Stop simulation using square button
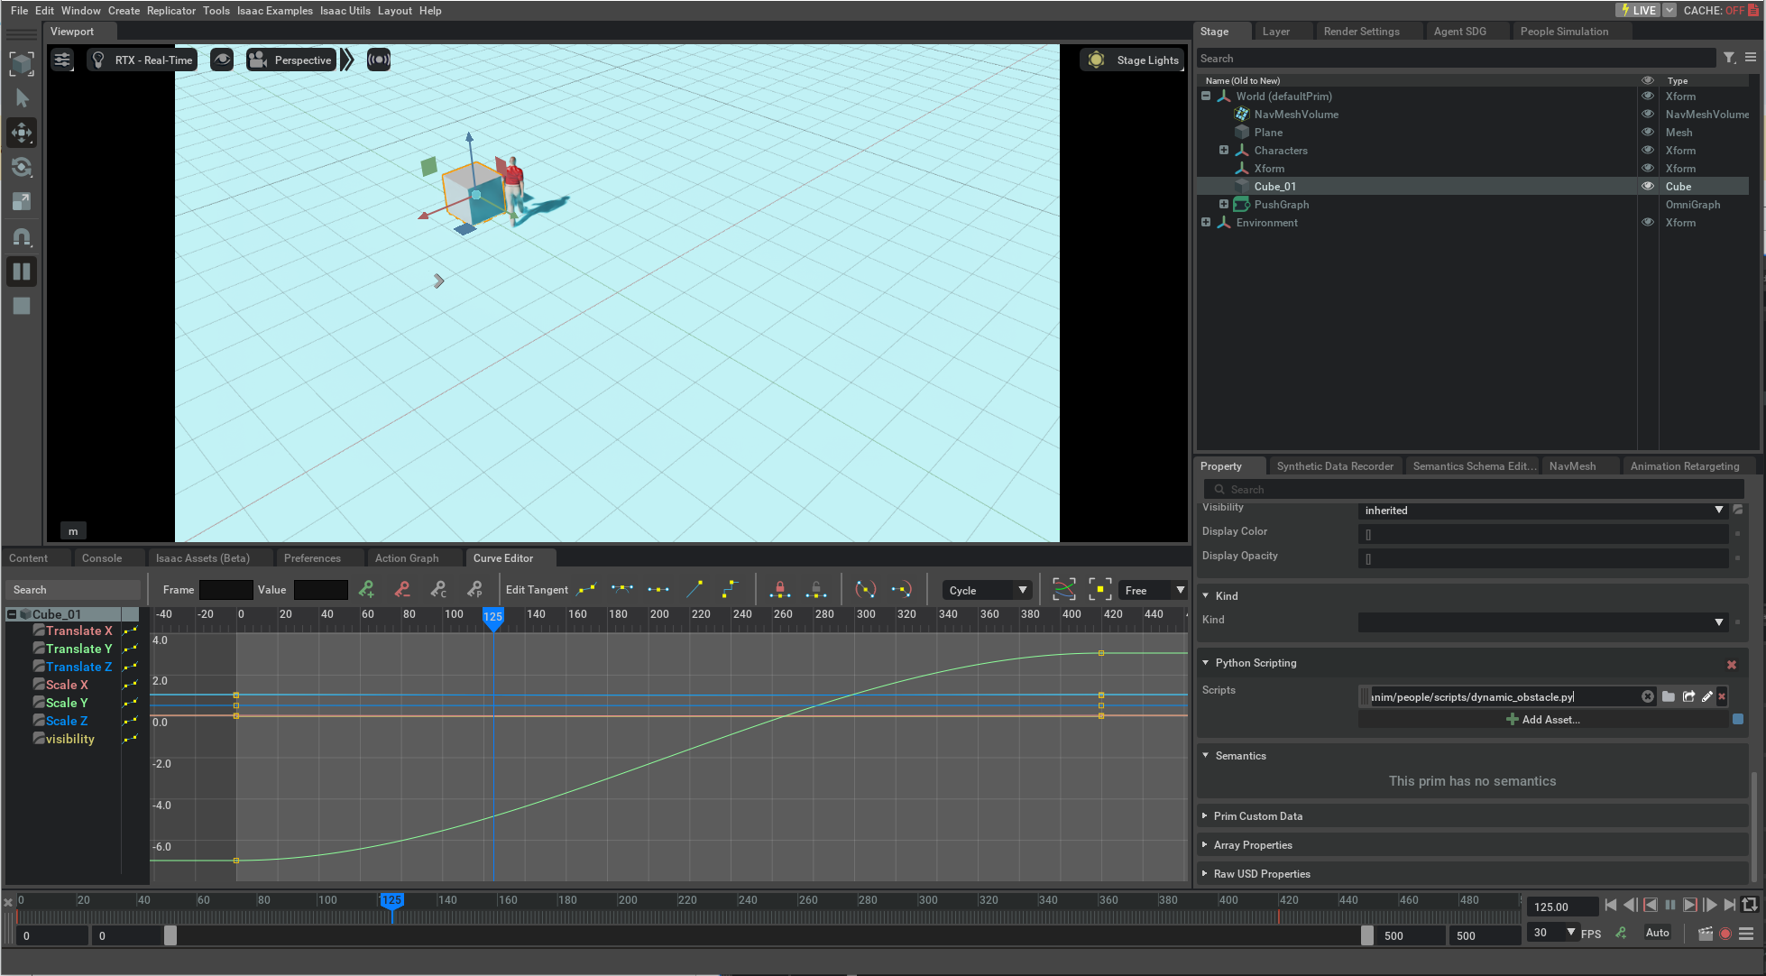Screen dimensions: 1766x976 click(22, 306)
